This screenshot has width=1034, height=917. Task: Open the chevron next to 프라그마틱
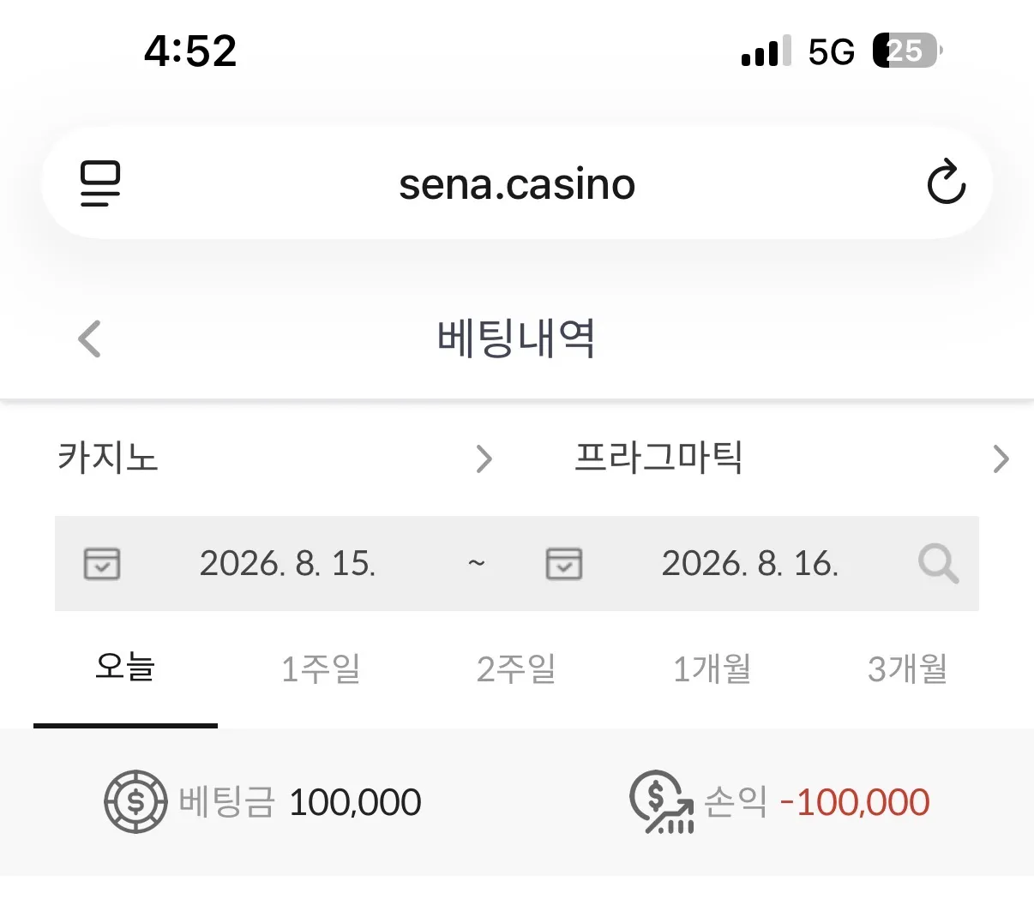click(x=1001, y=459)
